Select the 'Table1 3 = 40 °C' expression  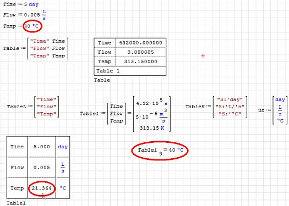tap(161, 151)
